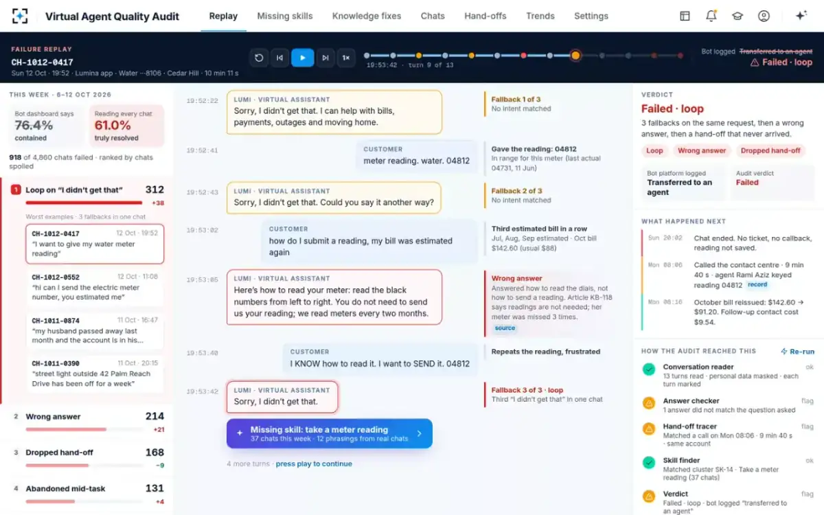The image size is (824, 515).
Task: Click the first dot on the replay timeline
Action: 367,55
